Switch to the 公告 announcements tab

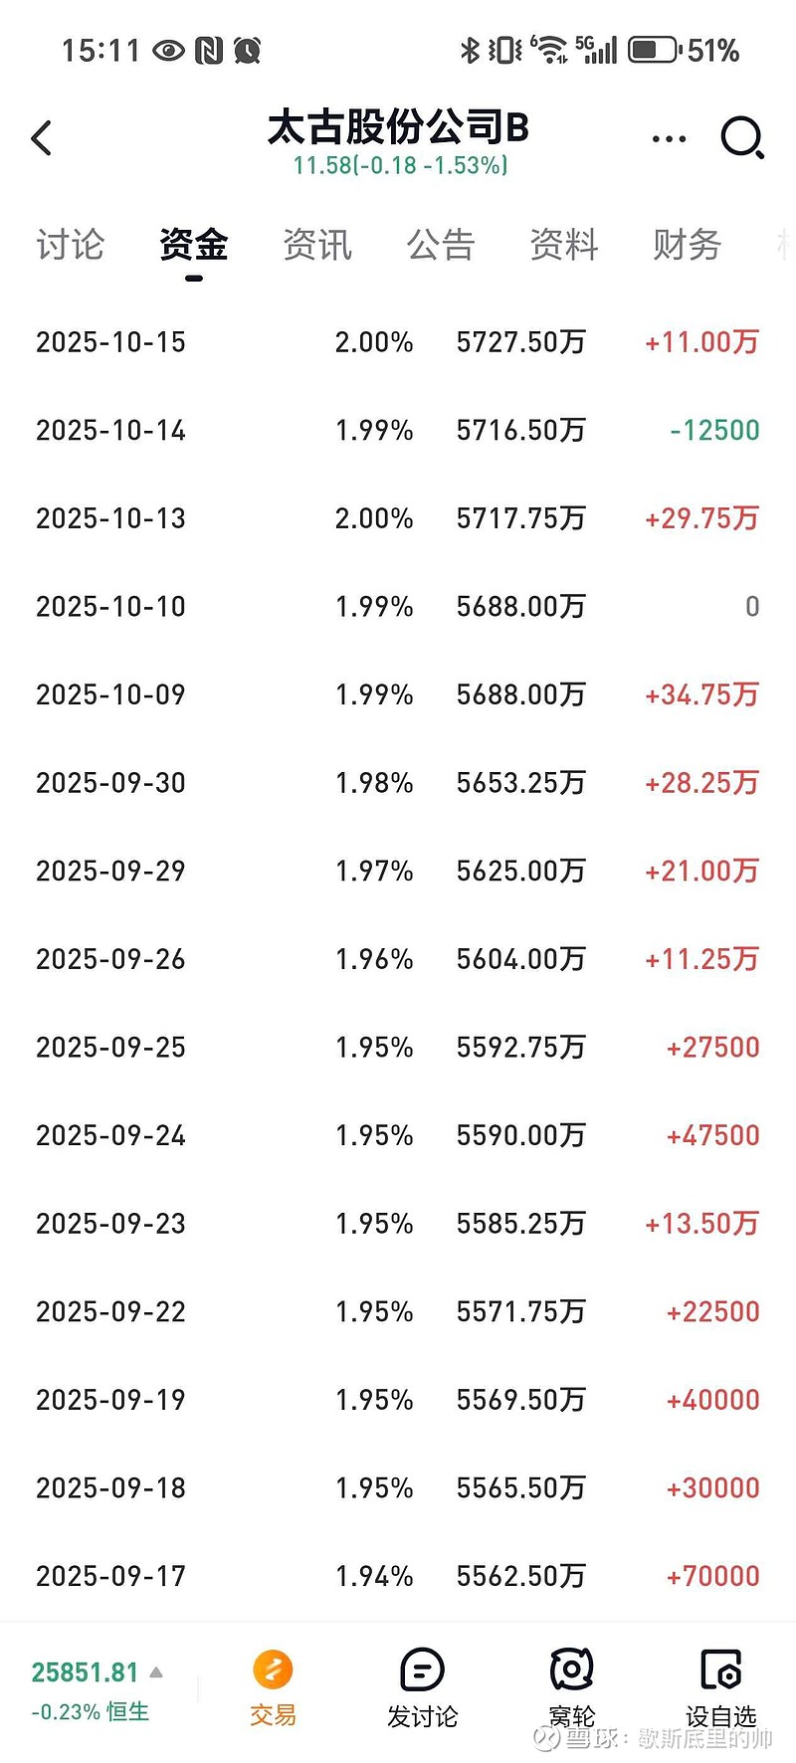(441, 245)
